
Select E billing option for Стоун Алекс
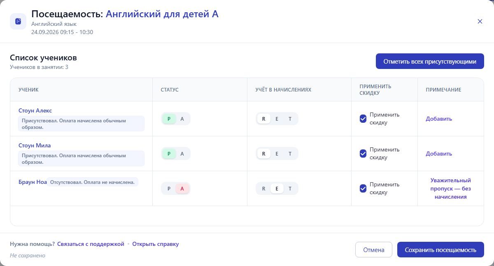click(277, 119)
